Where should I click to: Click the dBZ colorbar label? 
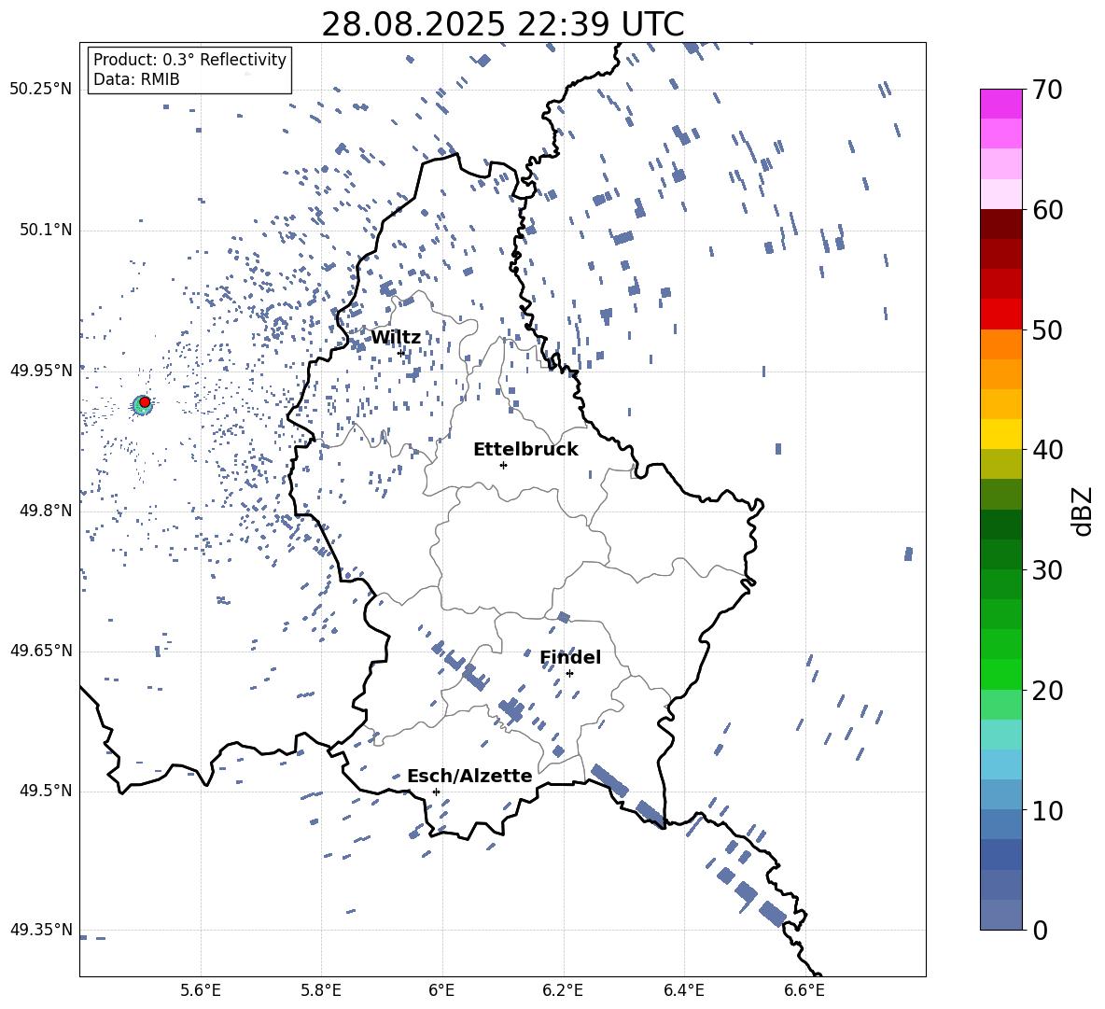[x=1084, y=511]
